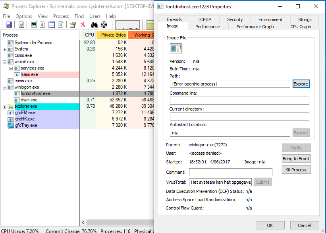Switch to the Performance Graph tab
The width and height of the screenshot is (326, 233).
tap(255, 27)
